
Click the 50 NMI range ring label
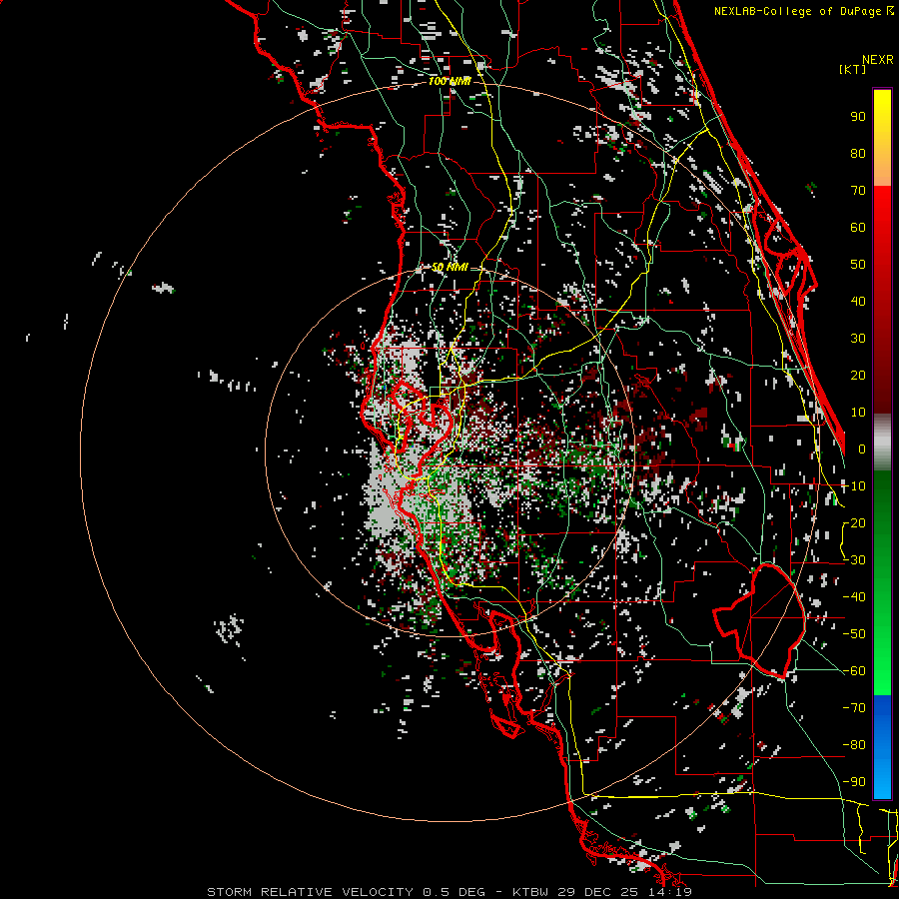449,267
